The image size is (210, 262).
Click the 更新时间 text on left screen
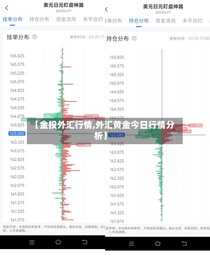click(x=87, y=37)
